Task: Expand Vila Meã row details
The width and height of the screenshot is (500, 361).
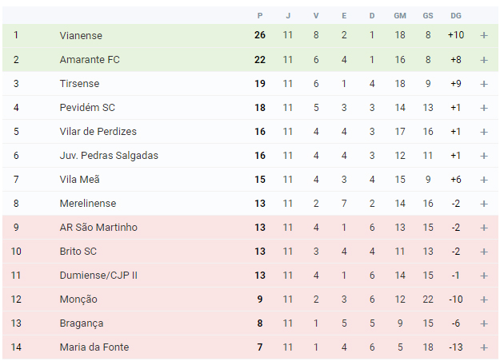Action: point(484,180)
